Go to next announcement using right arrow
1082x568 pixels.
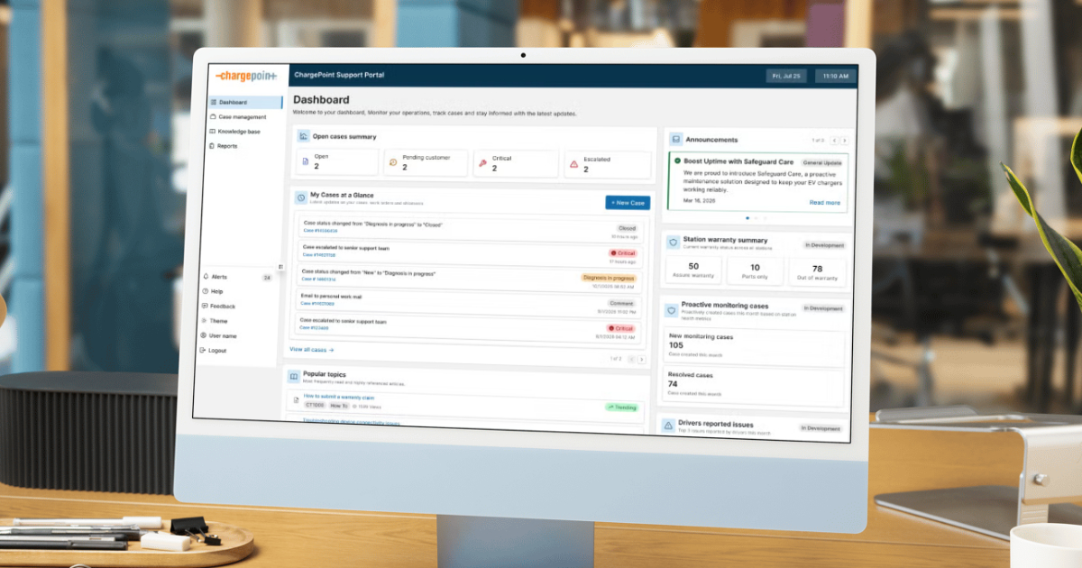tap(844, 141)
